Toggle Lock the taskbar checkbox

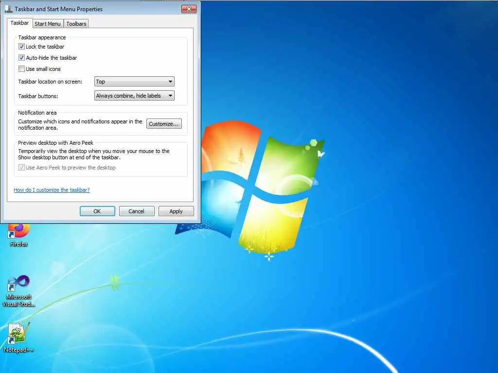(x=21, y=47)
